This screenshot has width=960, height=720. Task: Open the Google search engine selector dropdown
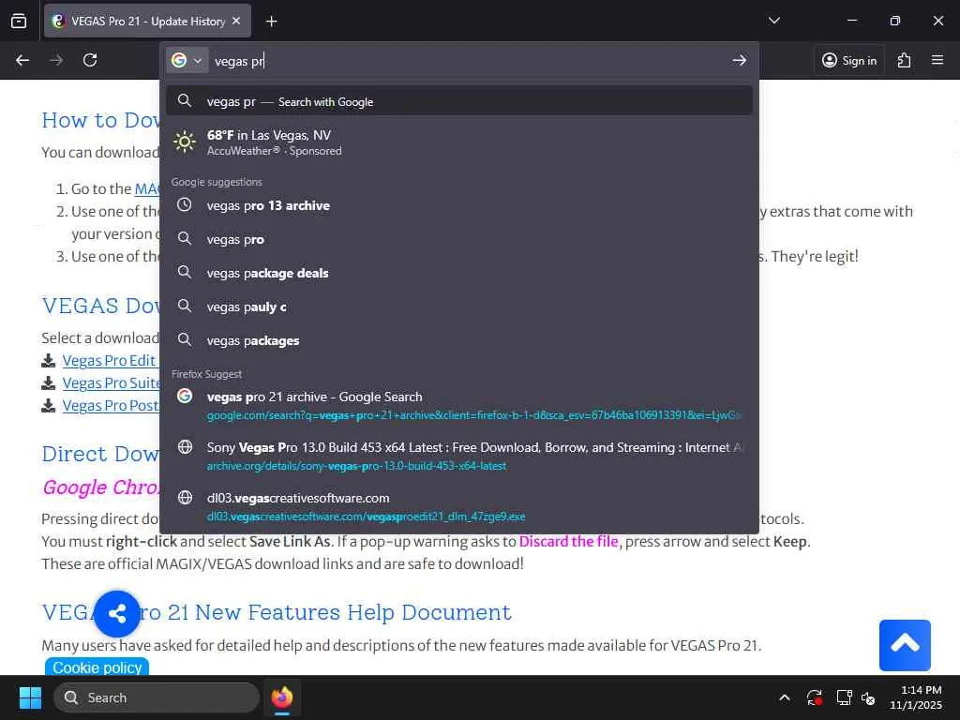pos(187,61)
